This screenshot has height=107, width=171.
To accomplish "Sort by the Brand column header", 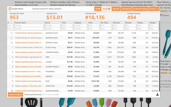I will [x=48, y=22].
